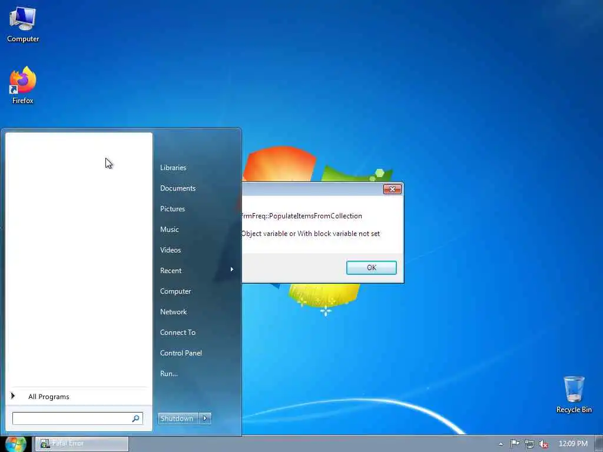Screen dimensions: 603x452
Task: Launch Firefox from the desktop shortcut
Action: (x=23, y=85)
